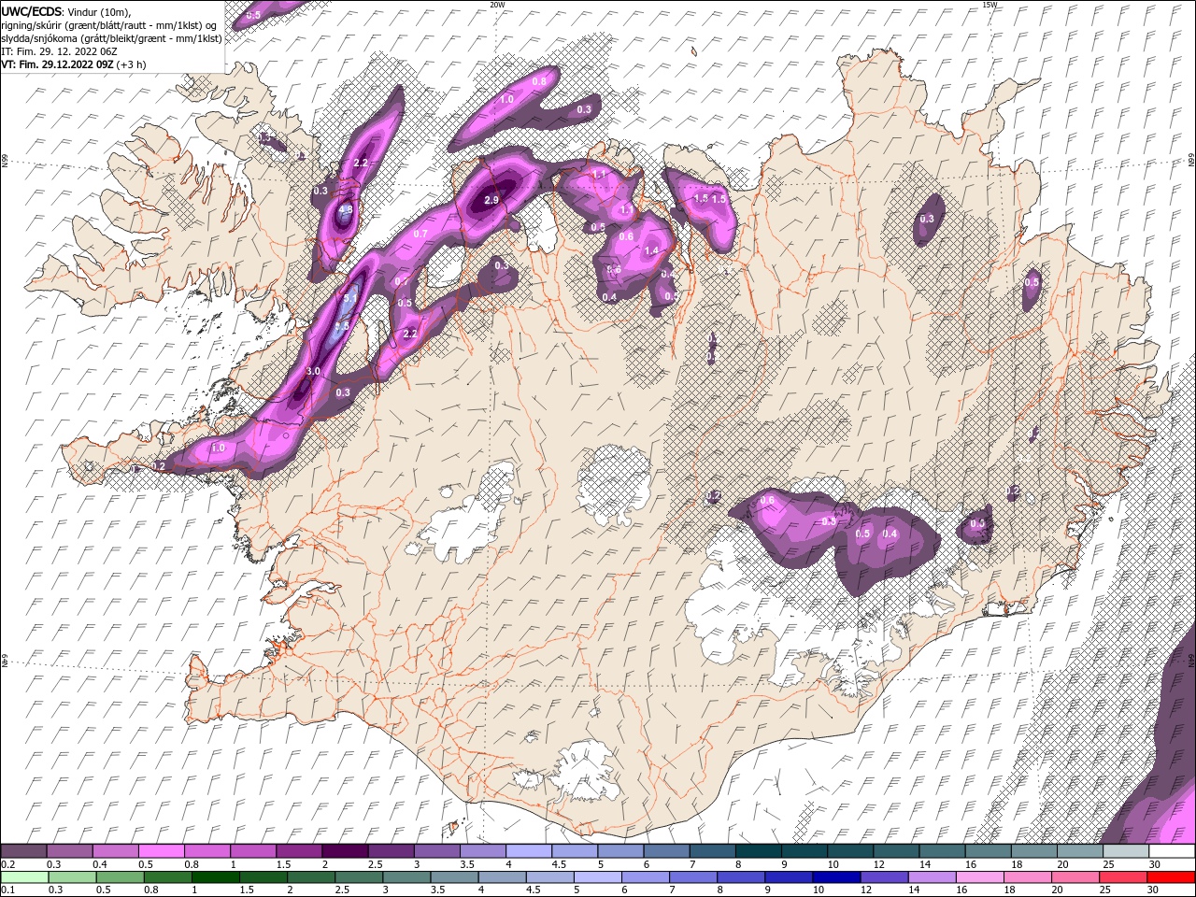Click the 5.1 precipitation value on map
Screen dimensions: 1196x897
click(x=351, y=299)
